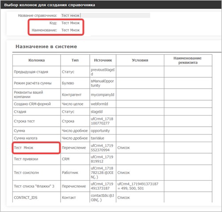Click the 'webformId' source cell

pyautogui.click(x=103, y=104)
